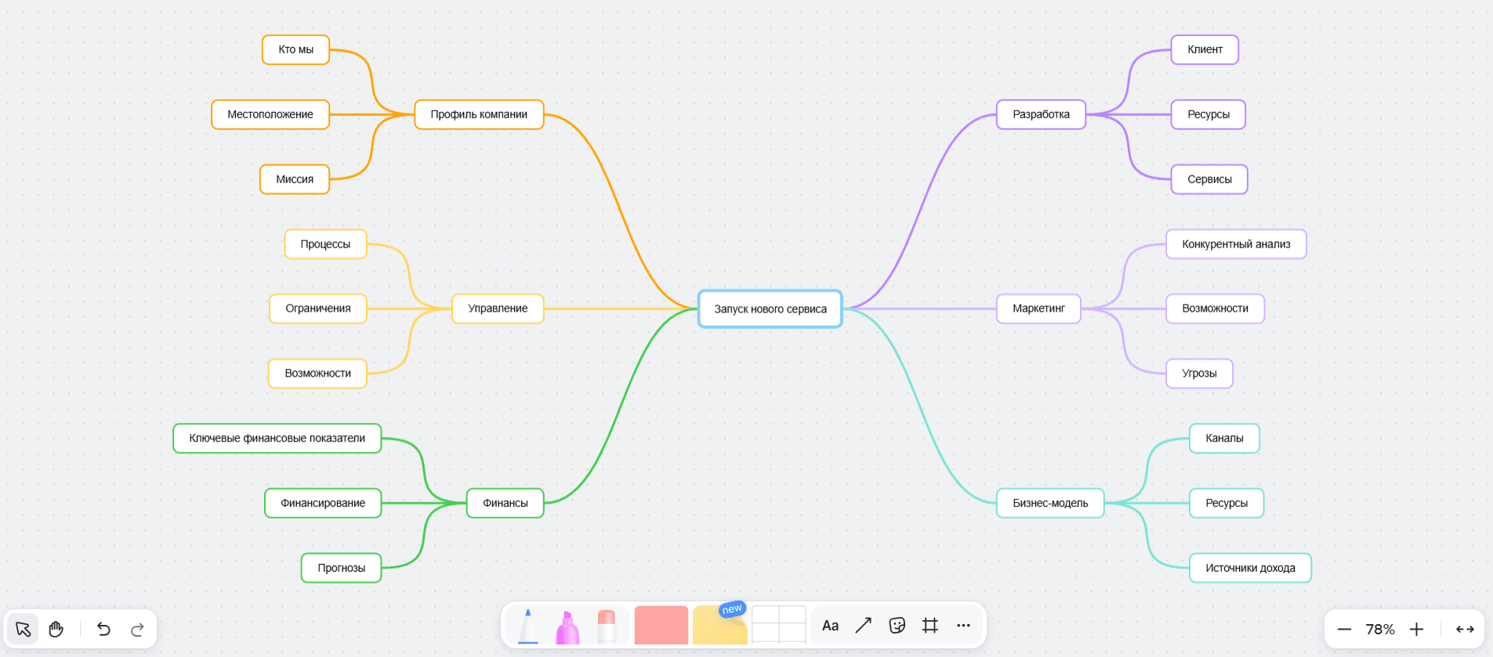Viewport: 1493px width, 657px height.
Task: Insert a table from the toolbar
Action: (778, 626)
